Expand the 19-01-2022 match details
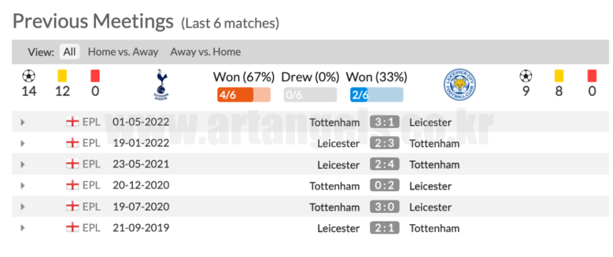This screenshot has height=257, width=613. click(x=23, y=143)
